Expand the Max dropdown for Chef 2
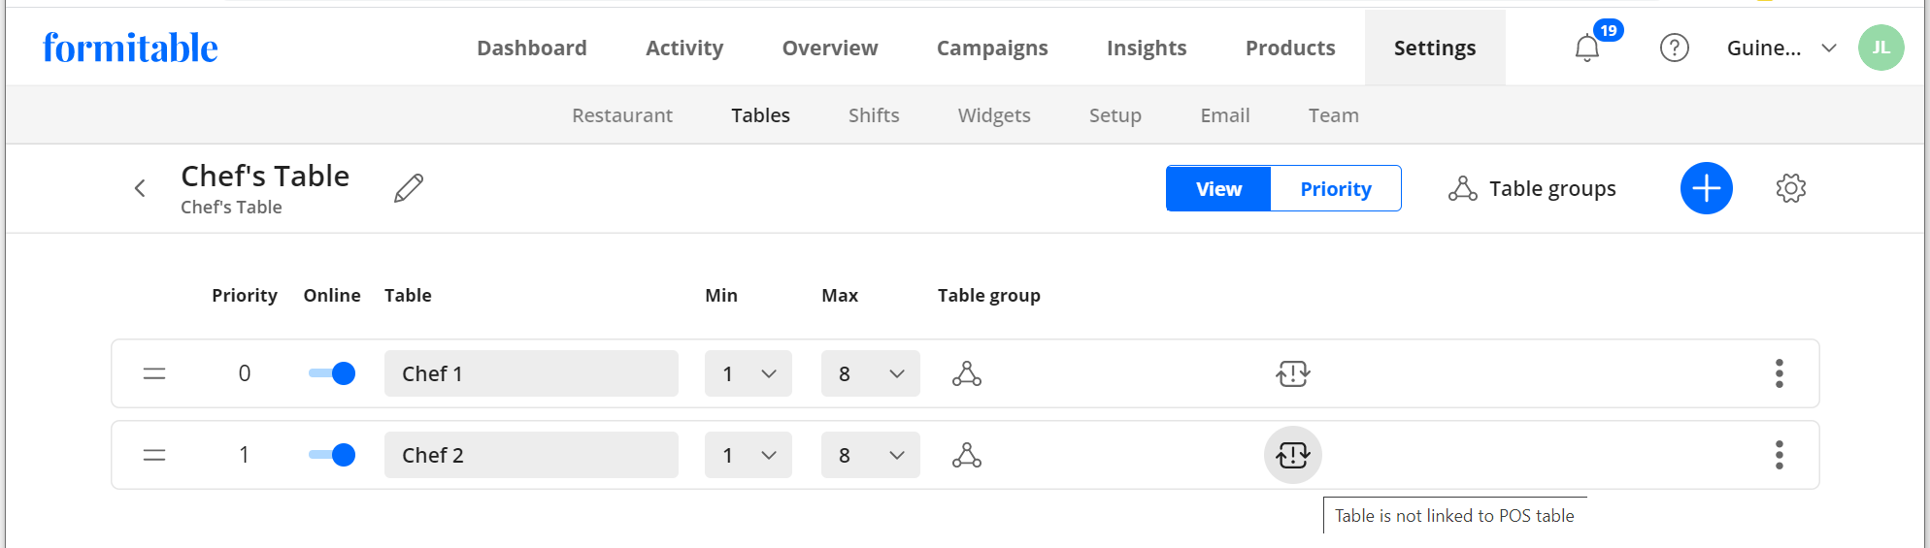The image size is (1930, 548). pos(870,455)
